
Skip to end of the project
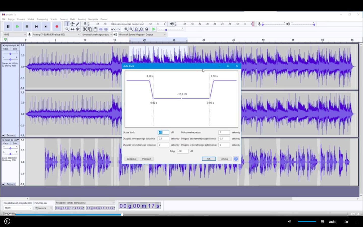click(x=46, y=26)
